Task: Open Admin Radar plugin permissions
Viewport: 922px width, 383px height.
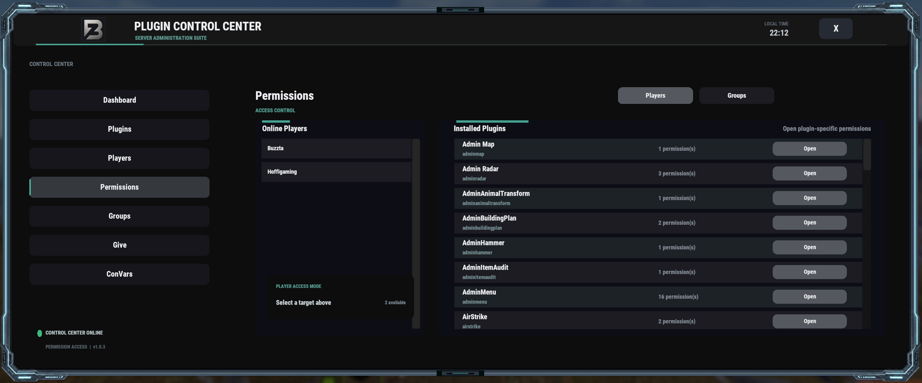Action: click(809, 173)
